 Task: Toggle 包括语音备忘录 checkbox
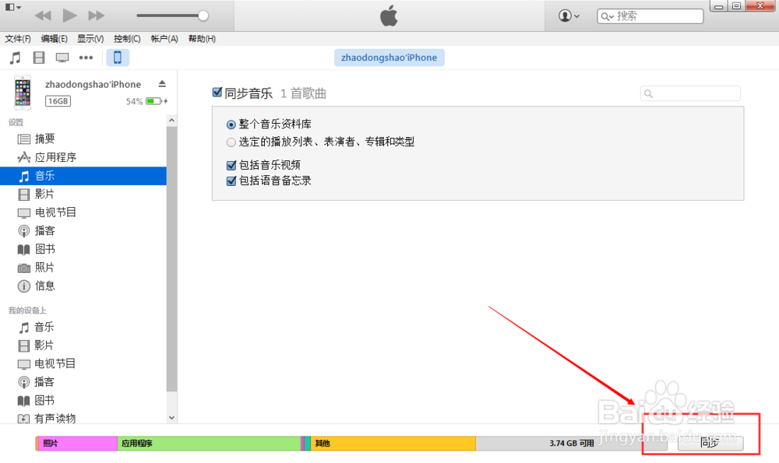coord(231,181)
